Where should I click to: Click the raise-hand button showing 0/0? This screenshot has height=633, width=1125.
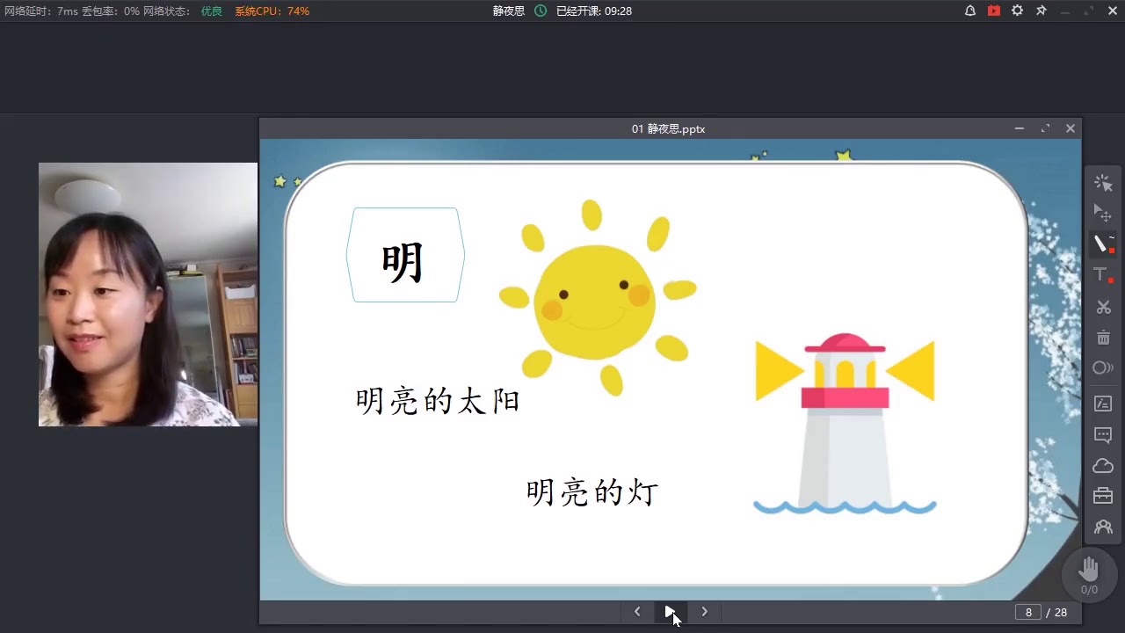pos(1090,575)
